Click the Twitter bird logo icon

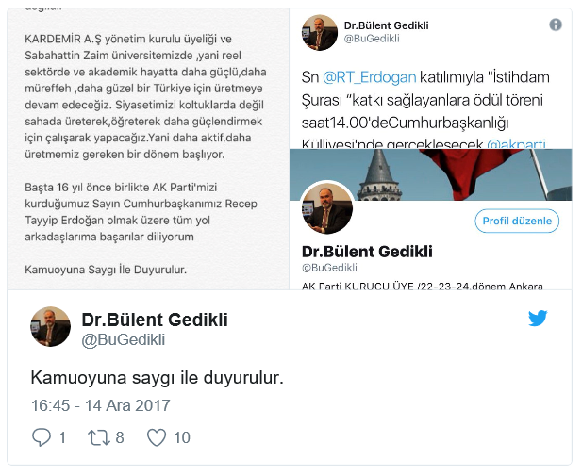pyautogui.click(x=538, y=318)
